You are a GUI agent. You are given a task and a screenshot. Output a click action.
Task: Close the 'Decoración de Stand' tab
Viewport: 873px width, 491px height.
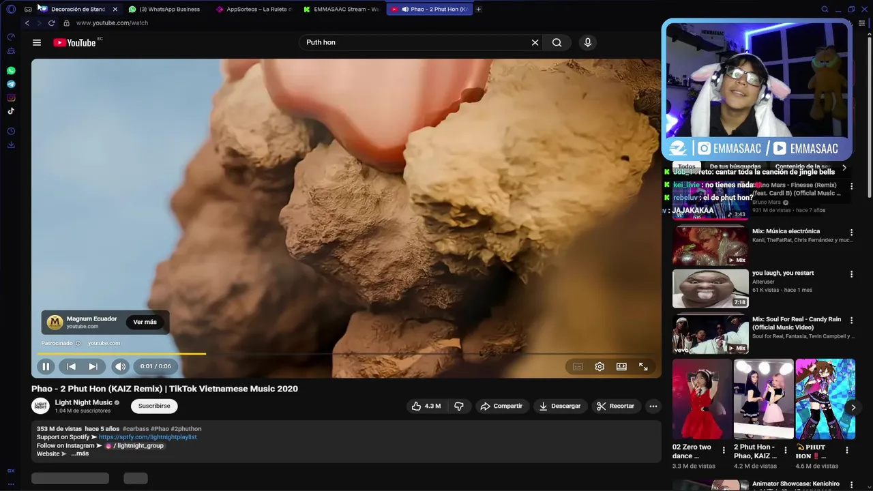point(115,9)
